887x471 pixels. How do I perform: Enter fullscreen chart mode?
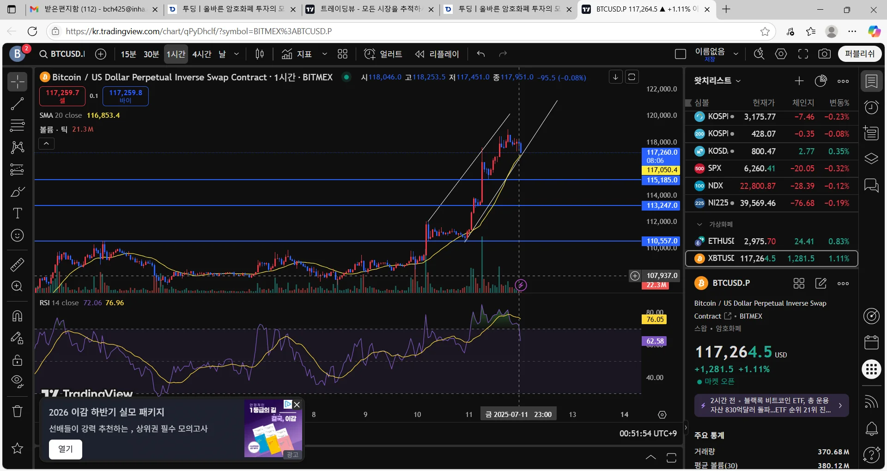pyautogui.click(x=803, y=54)
